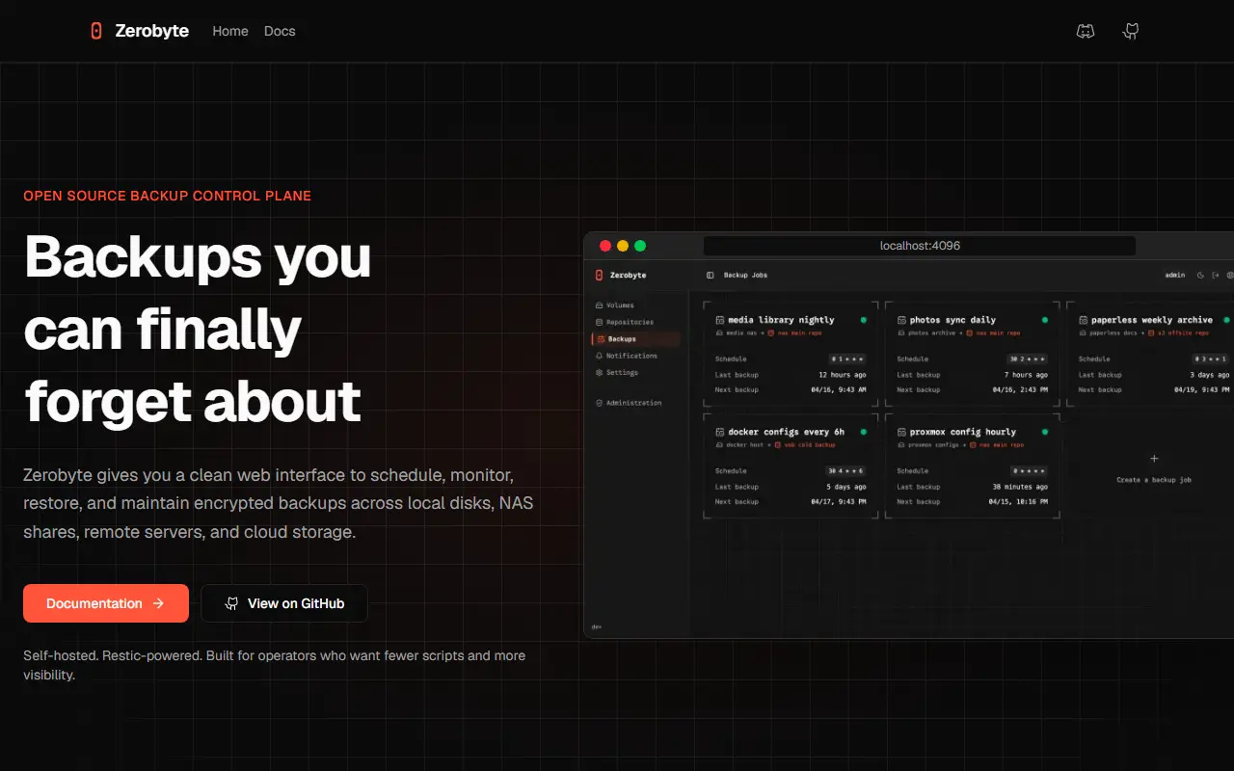
Task: Click calendar icon of paperless weekly archive
Action: point(1083,320)
